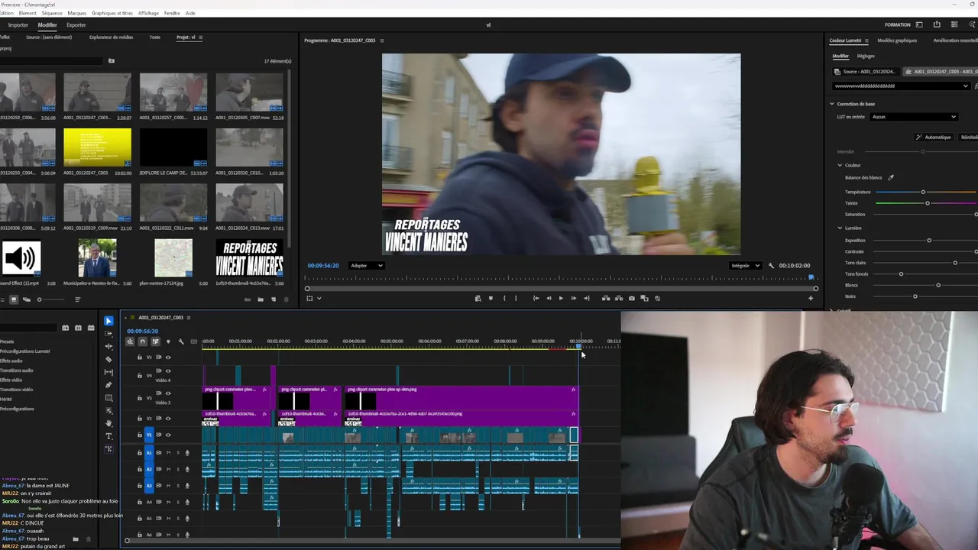978x550 pixels.
Task: Open the Lumetri preset name dropdown
Action: click(902, 86)
